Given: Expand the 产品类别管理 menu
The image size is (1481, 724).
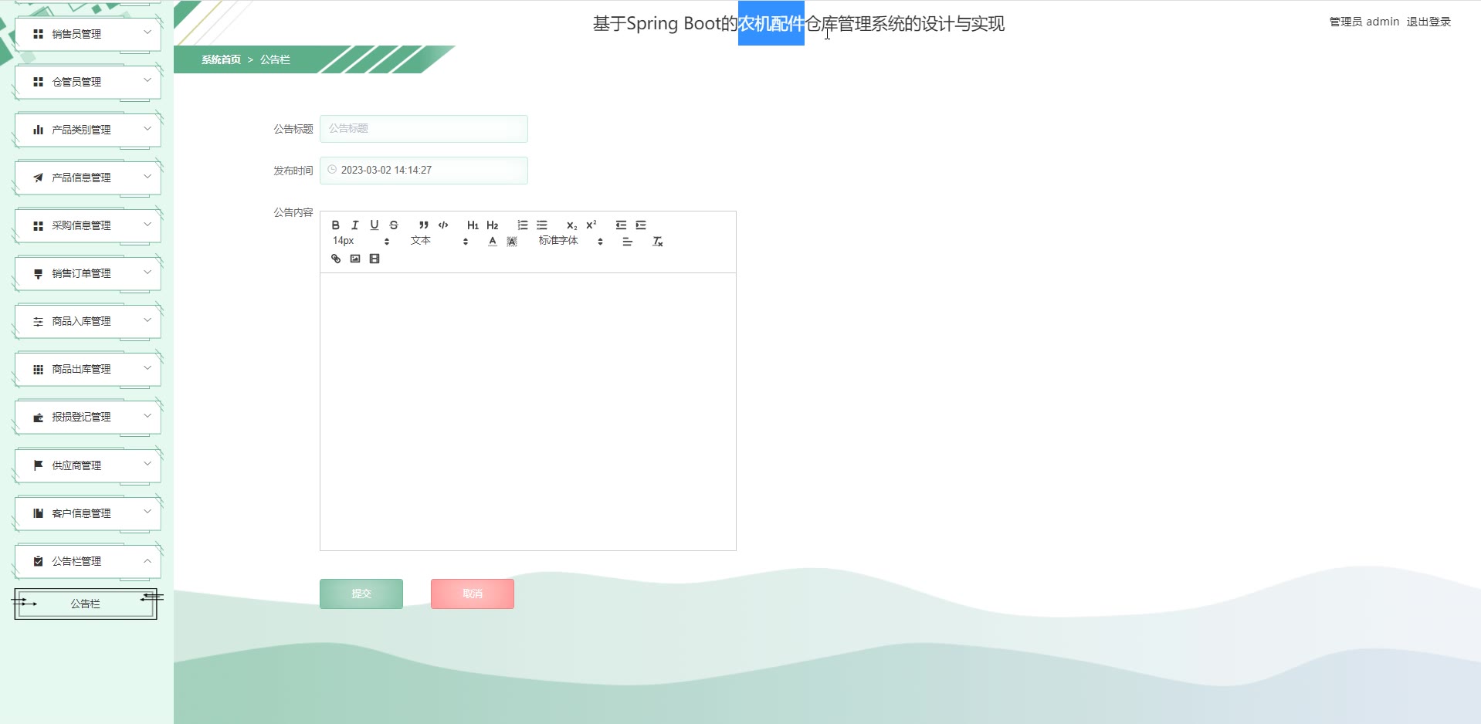Looking at the screenshot, I should (87, 130).
